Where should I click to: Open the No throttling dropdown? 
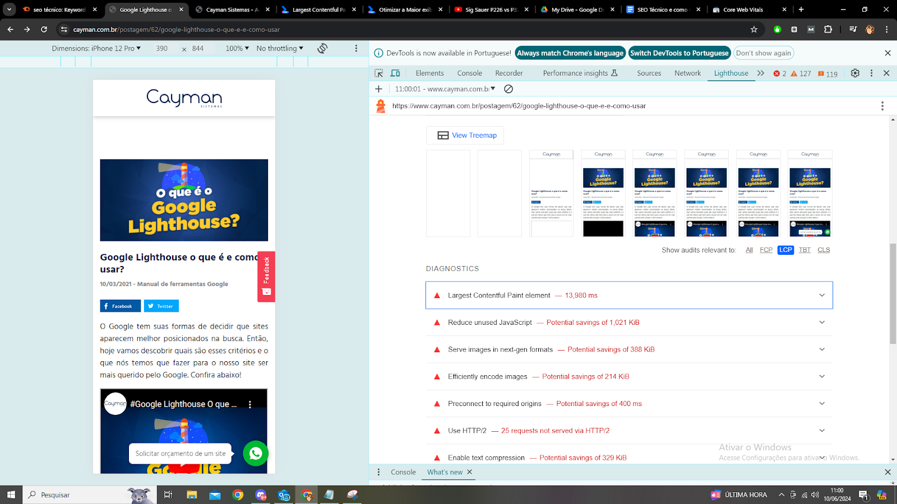pos(280,49)
